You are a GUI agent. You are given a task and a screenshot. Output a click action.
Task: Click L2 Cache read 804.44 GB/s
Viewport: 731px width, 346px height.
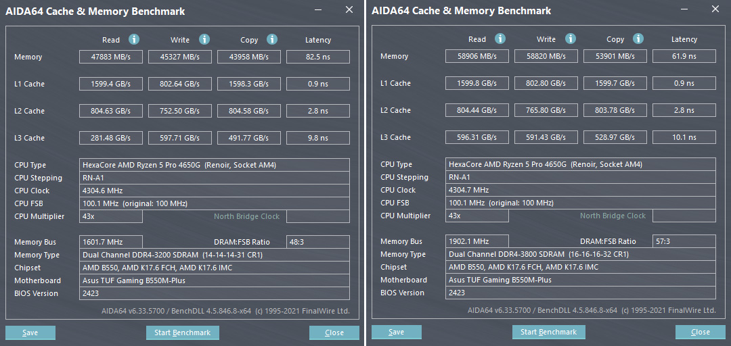pyautogui.click(x=477, y=110)
